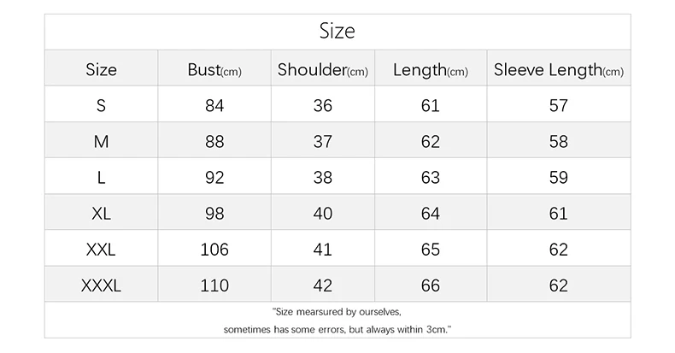The image size is (675, 353).
Task: Select length value 66 in XXXL row
Action: (431, 285)
